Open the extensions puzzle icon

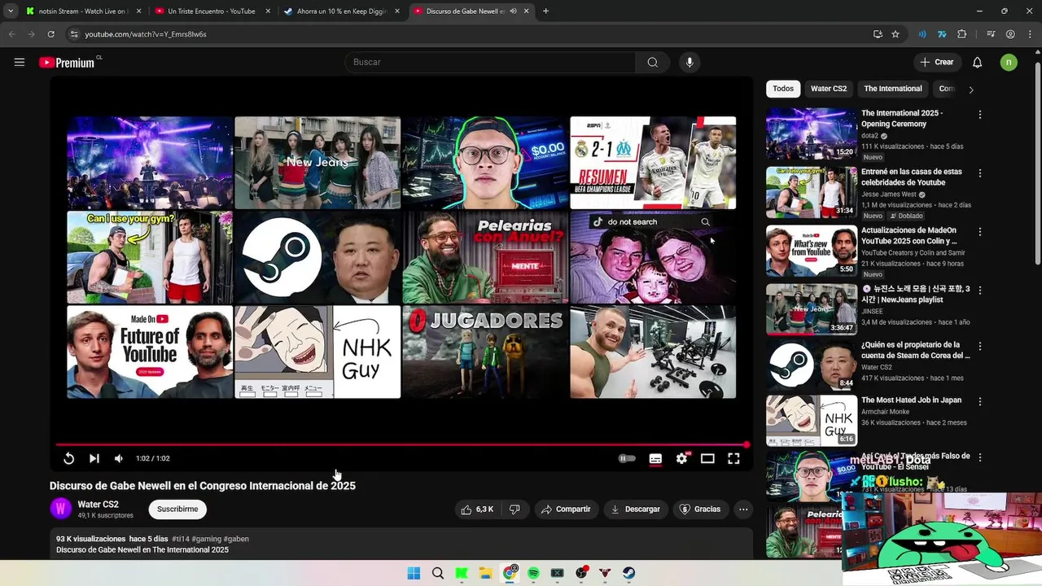pos(962,34)
